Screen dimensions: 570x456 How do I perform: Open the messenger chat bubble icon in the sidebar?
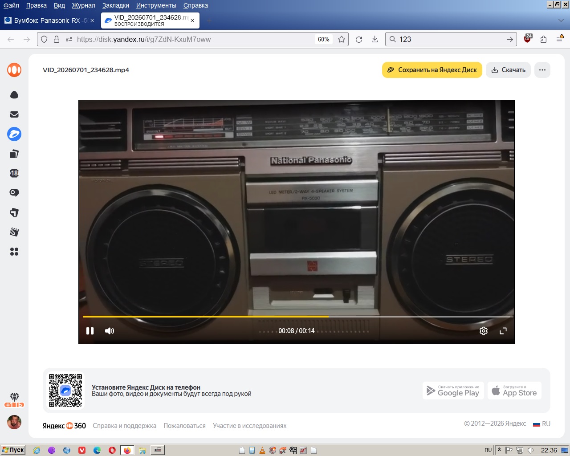(14, 193)
